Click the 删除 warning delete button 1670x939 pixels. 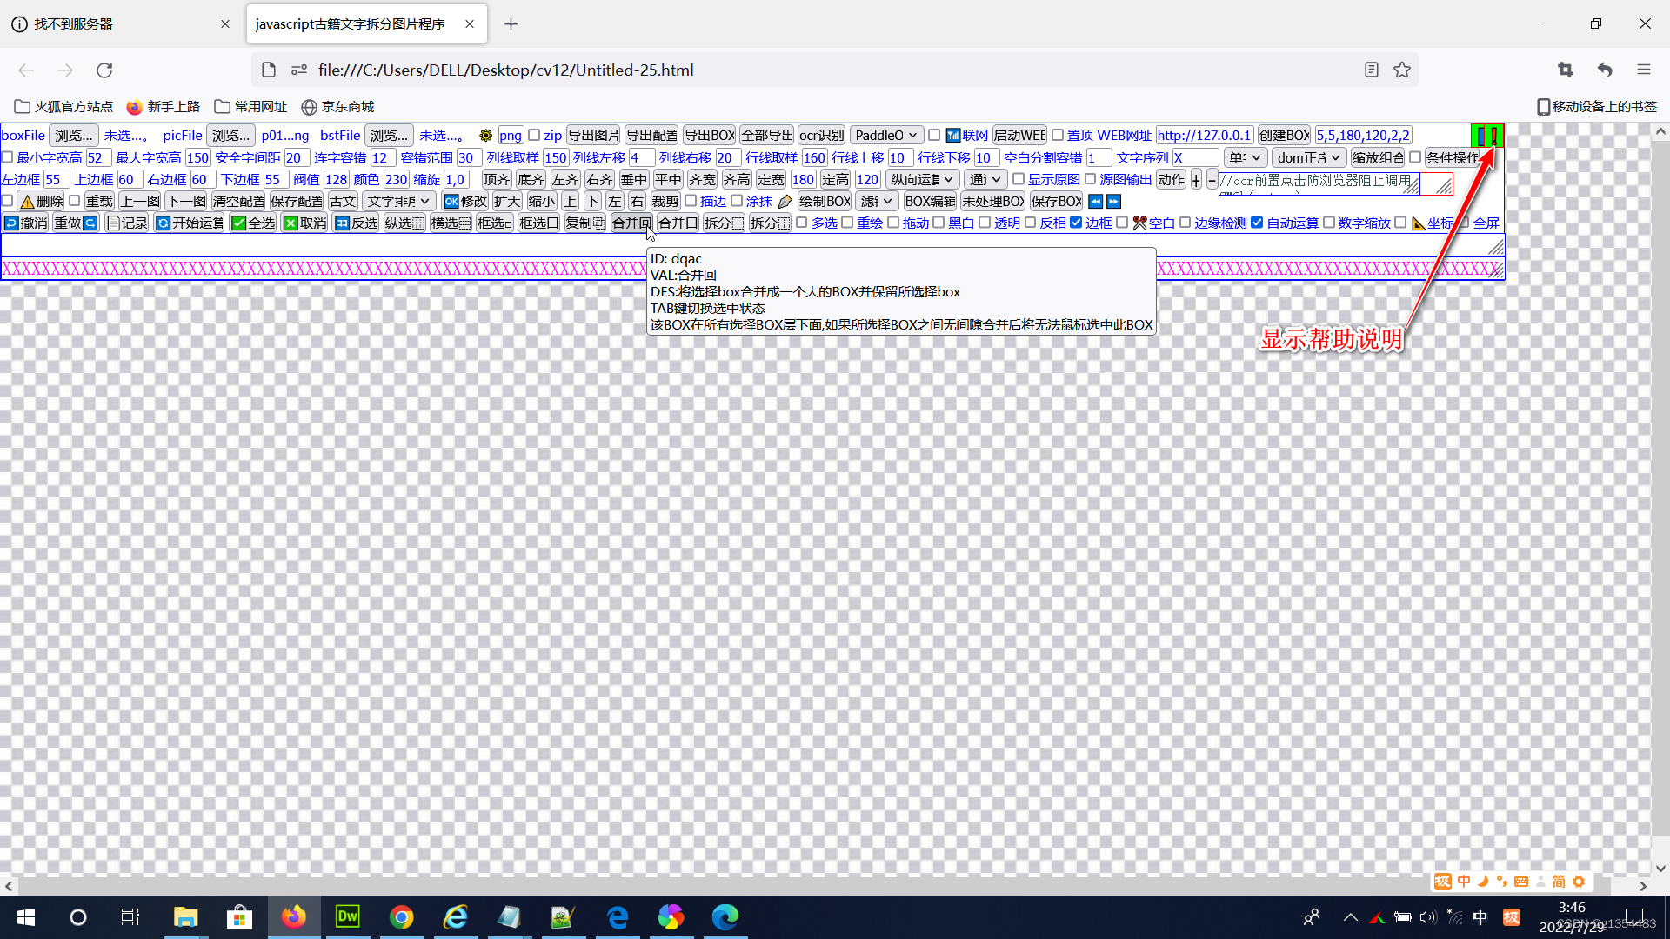(41, 202)
